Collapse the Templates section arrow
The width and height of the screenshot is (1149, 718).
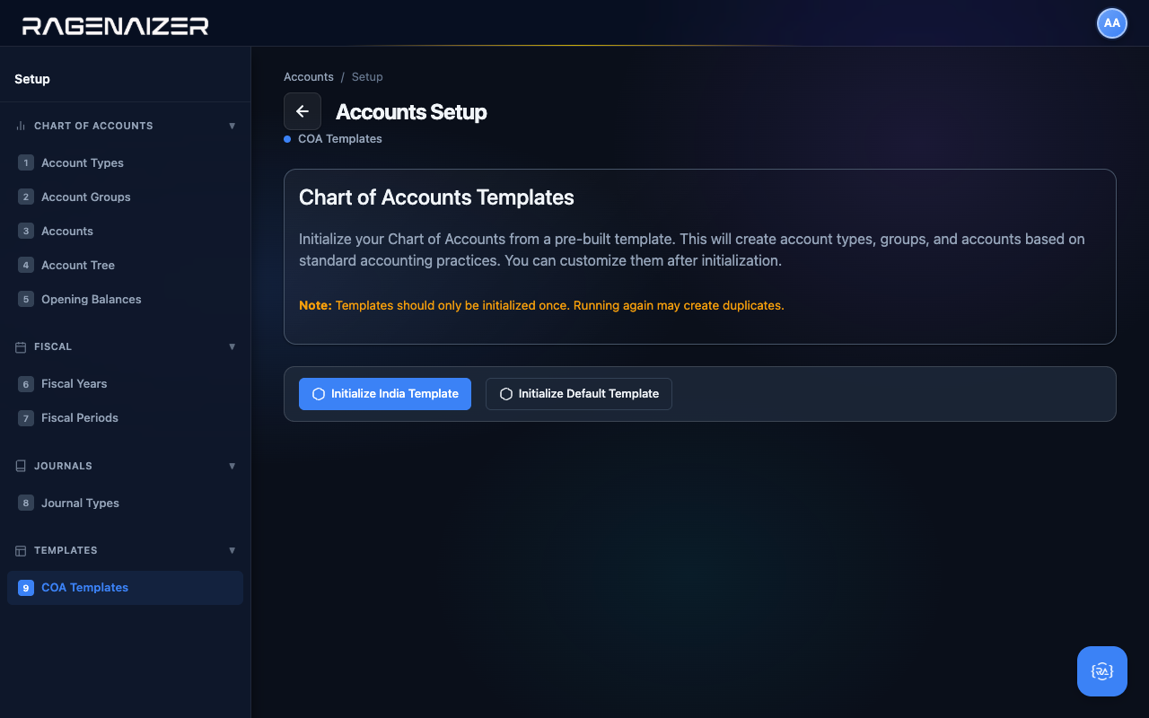click(232, 550)
